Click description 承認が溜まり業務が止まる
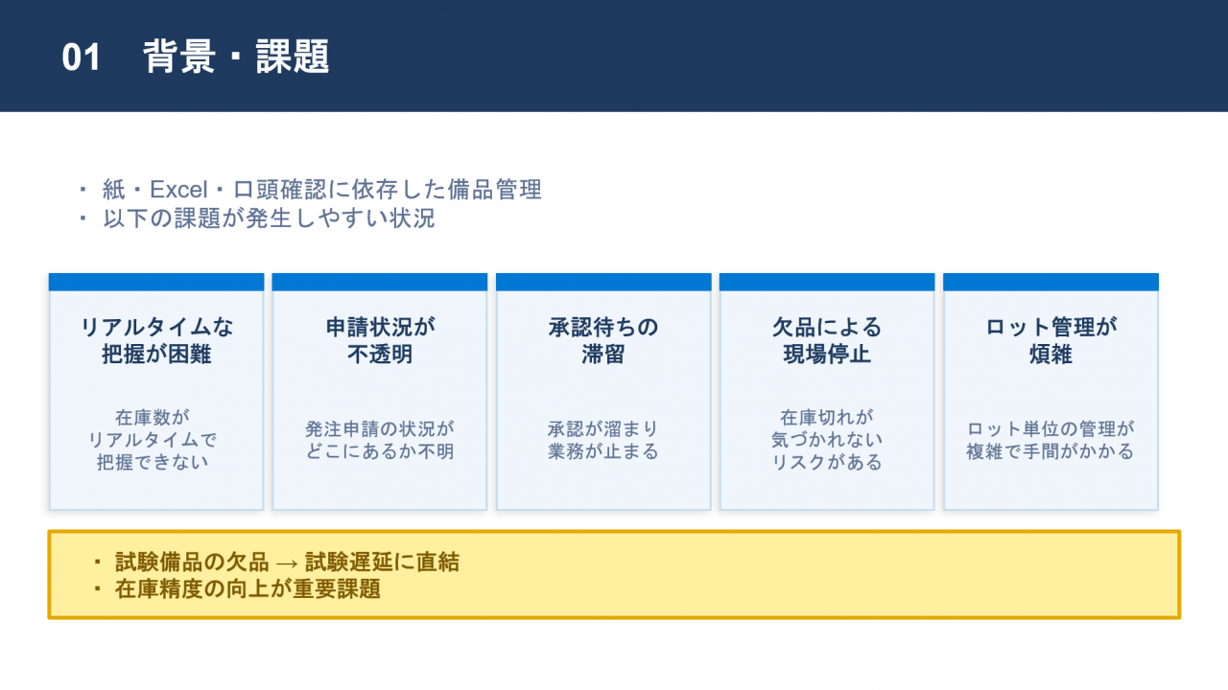Image resolution: width=1228 pixels, height=690 pixels. 603,440
